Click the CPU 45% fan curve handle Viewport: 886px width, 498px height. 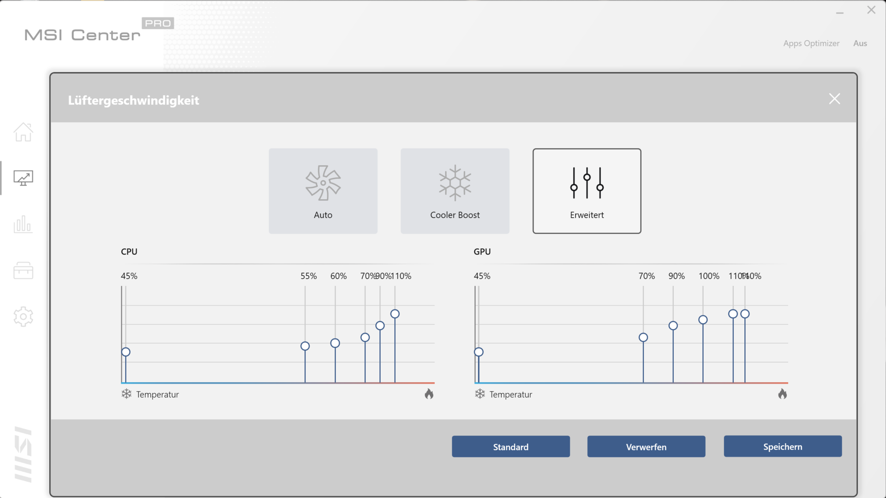click(126, 352)
